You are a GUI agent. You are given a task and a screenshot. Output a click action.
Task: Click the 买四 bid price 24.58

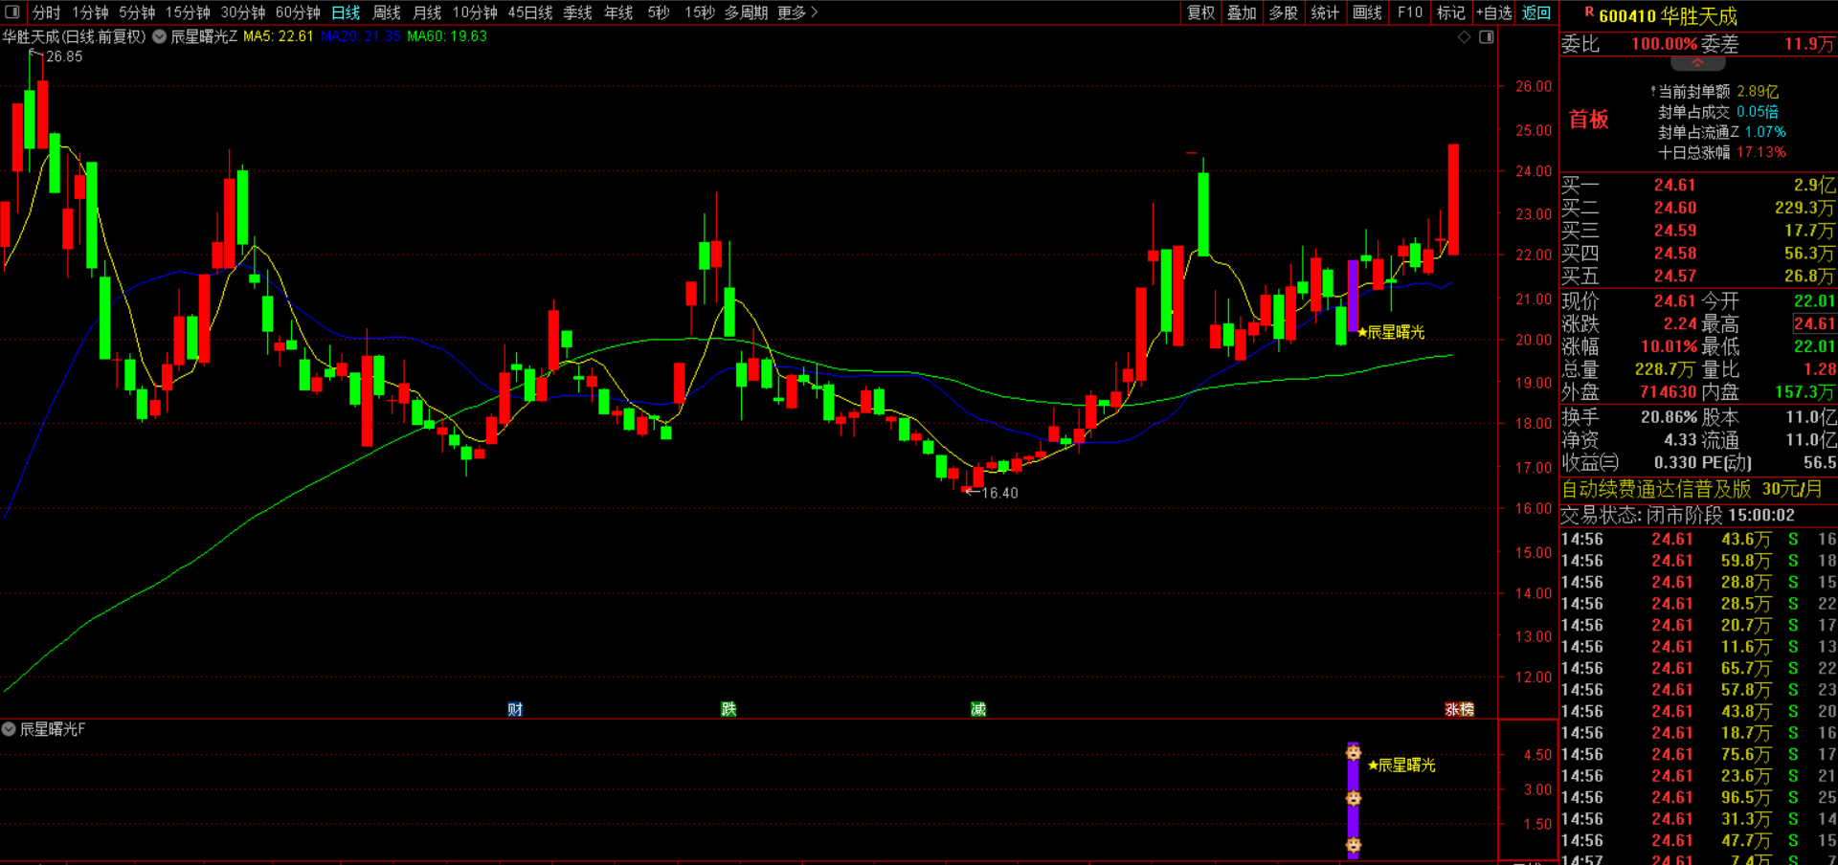1674,254
